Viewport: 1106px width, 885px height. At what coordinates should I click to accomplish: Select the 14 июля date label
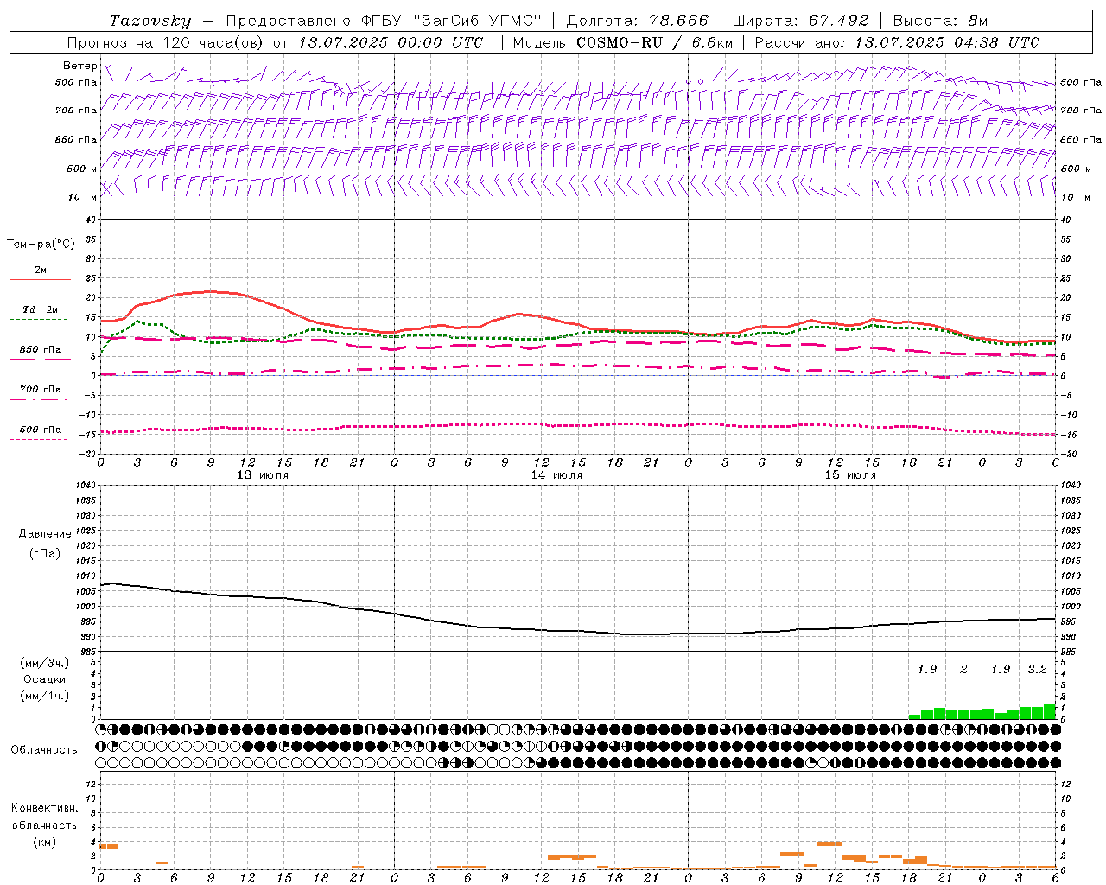pyautogui.click(x=556, y=475)
